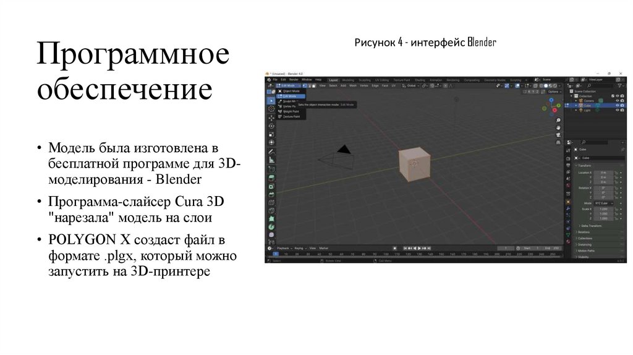Open the green Object Data properties tab
The height and width of the screenshot is (355, 633).
tap(569, 234)
